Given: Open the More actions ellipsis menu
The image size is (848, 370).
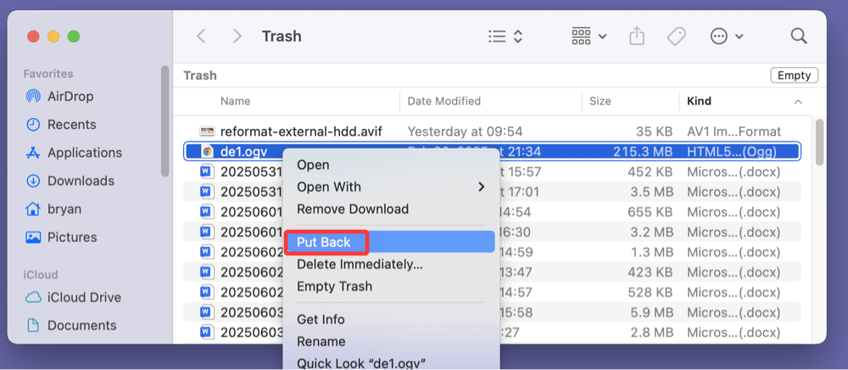Looking at the screenshot, I should click(727, 36).
